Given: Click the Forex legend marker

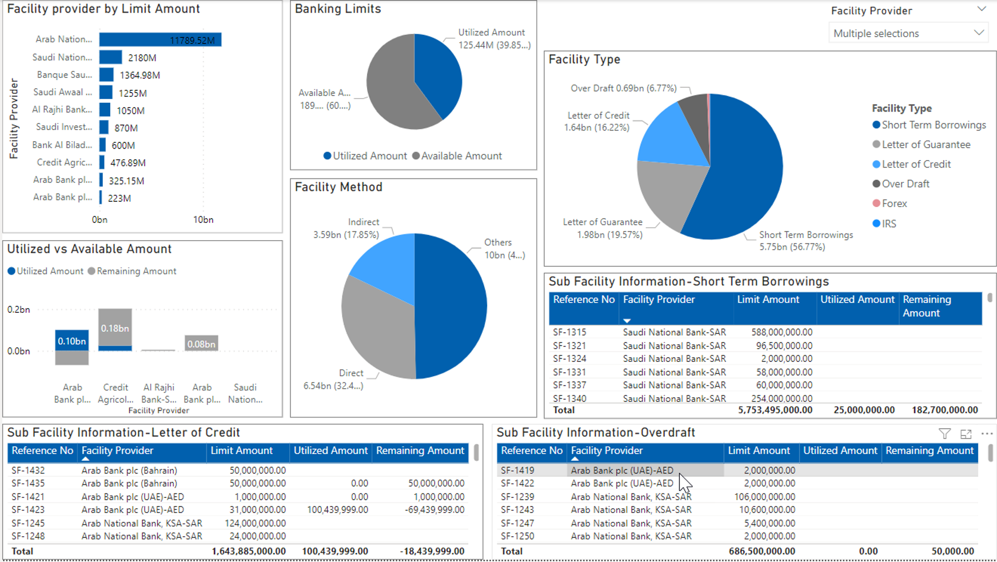Looking at the screenshot, I should pyautogui.click(x=876, y=204).
